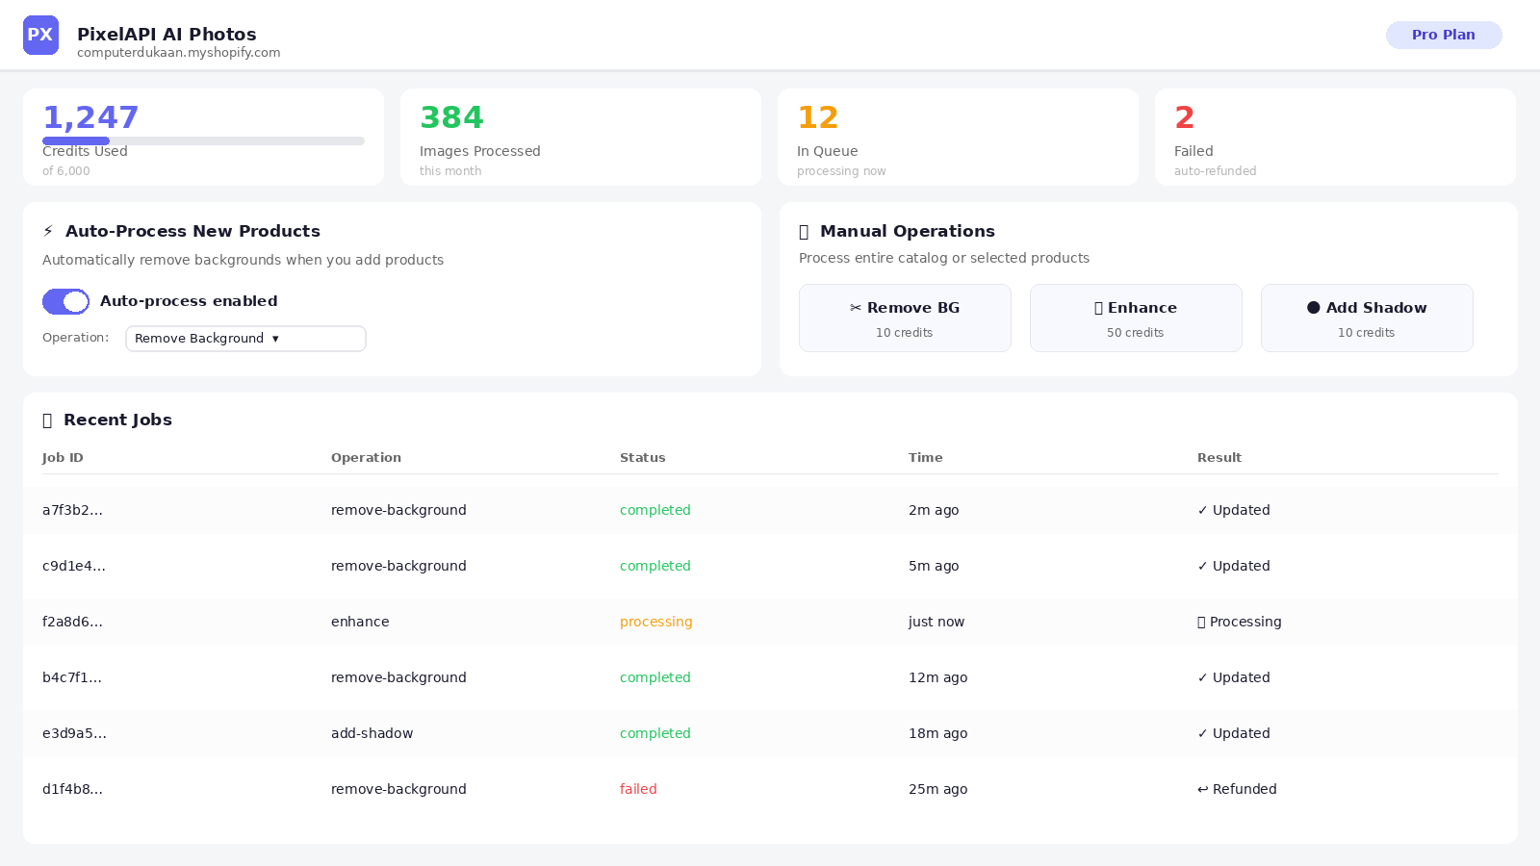
Task: Run Add Shadow for 10 credits
Action: [x=1367, y=318]
